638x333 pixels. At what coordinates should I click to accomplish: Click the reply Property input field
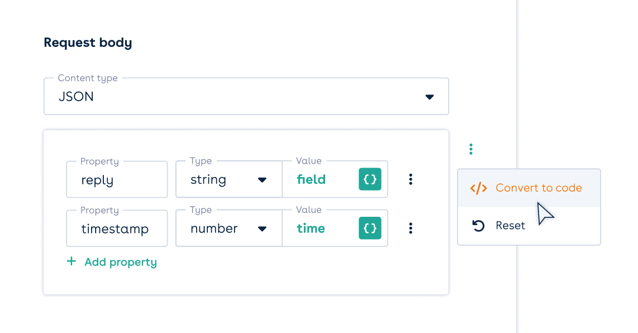(116, 179)
